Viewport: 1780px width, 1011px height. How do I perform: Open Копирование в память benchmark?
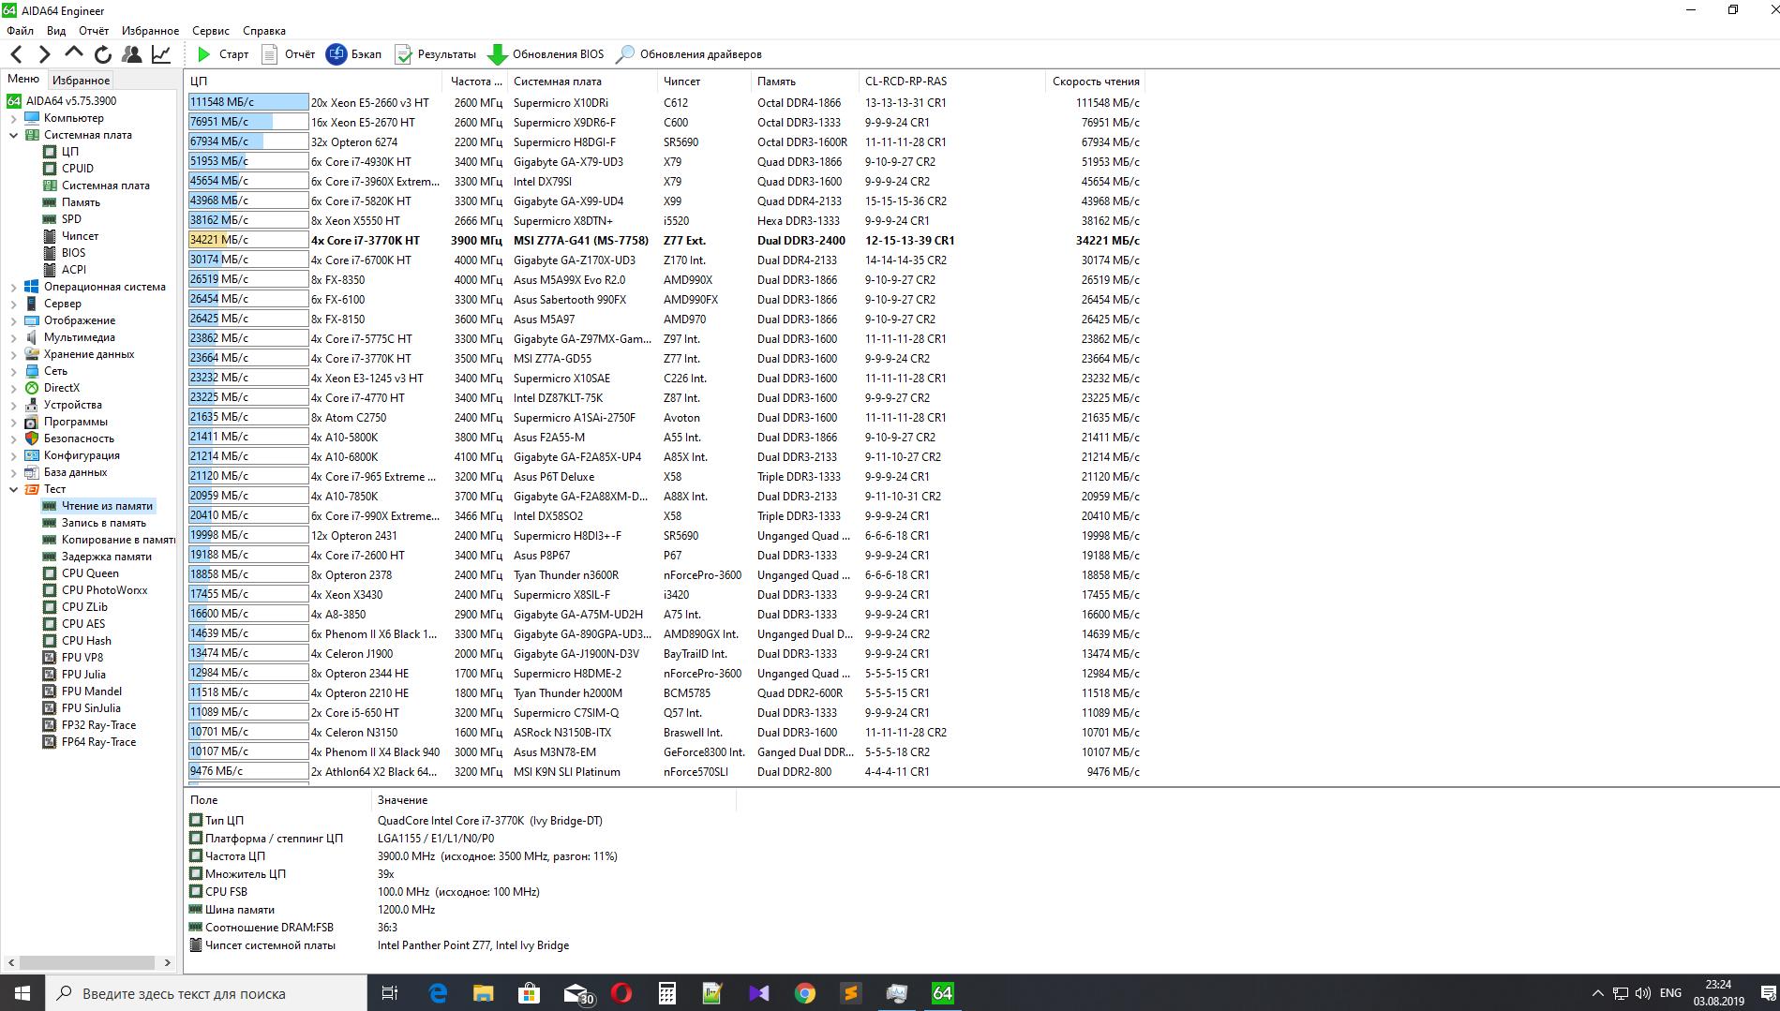(118, 540)
